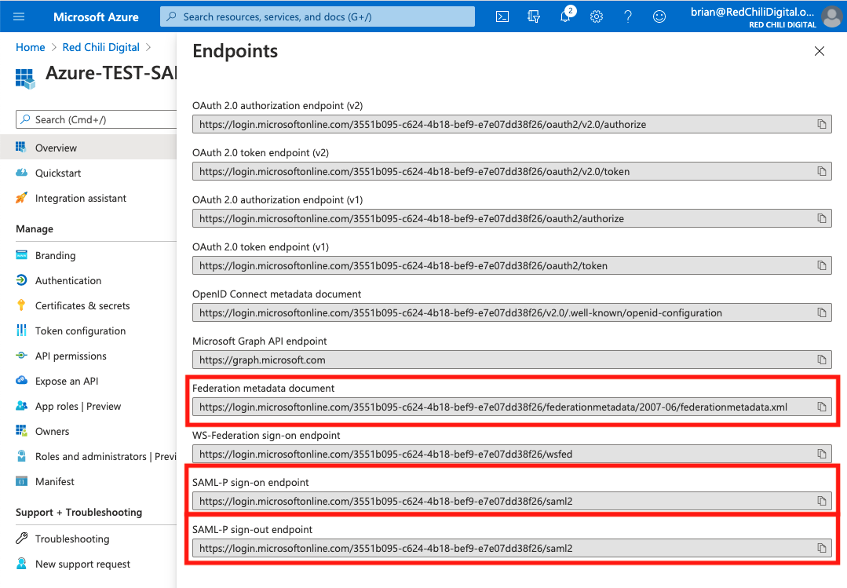Open the Directory and subscription filter icon
The height and width of the screenshot is (588, 847).
click(x=534, y=16)
